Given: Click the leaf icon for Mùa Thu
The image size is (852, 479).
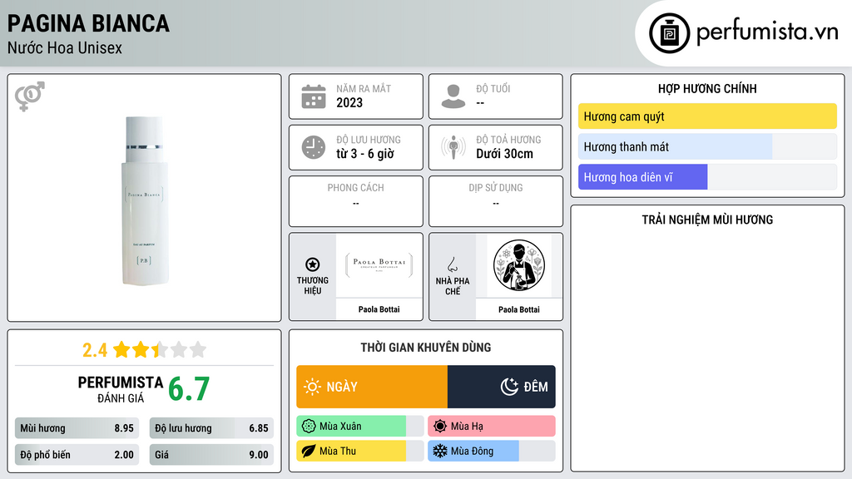Looking at the screenshot, I should [x=309, y=451].
